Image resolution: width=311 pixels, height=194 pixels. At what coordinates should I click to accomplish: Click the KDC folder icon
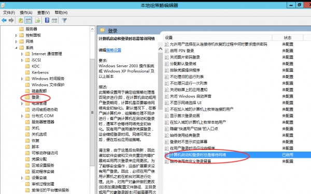tap(27, 66)
